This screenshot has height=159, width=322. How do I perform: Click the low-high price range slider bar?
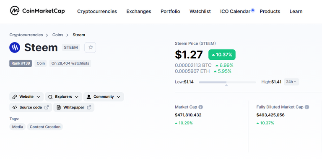point(227,82)
